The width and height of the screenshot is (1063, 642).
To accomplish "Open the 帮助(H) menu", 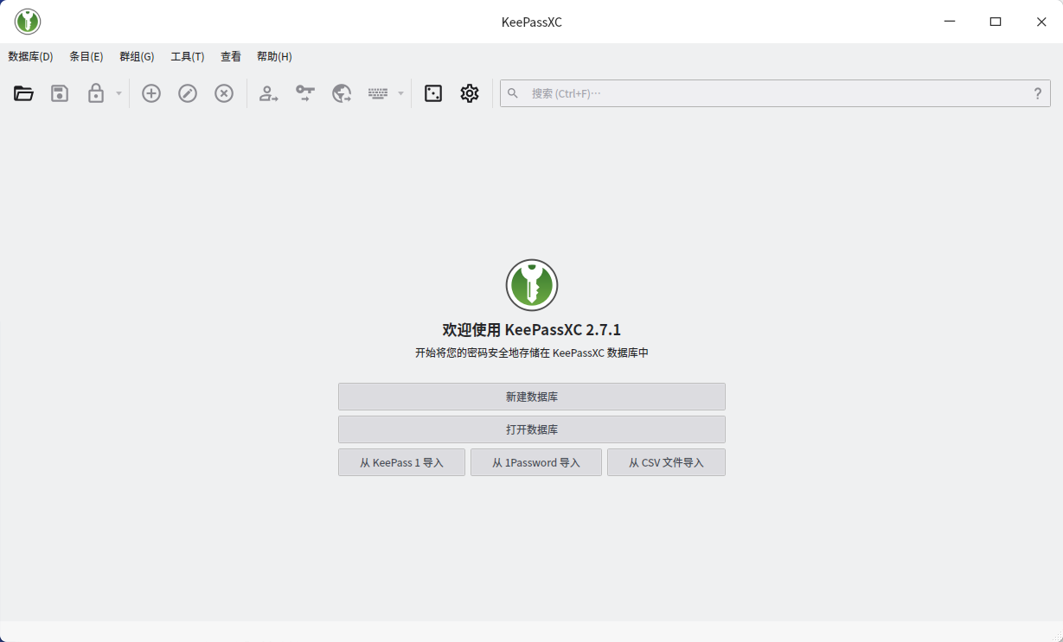I will tap(274, 57).
